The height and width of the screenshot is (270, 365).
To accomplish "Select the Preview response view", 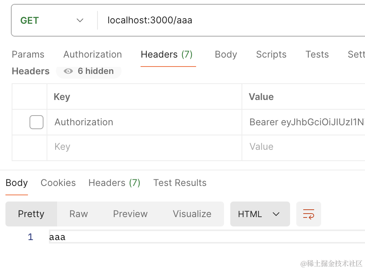I will point(130,214).
